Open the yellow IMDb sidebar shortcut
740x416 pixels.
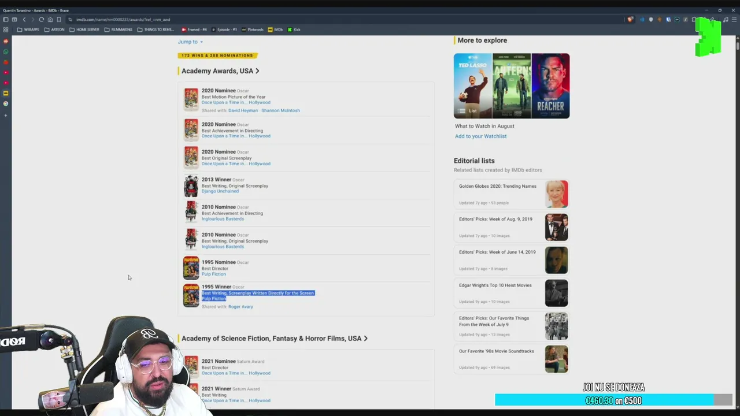point(6,93)
